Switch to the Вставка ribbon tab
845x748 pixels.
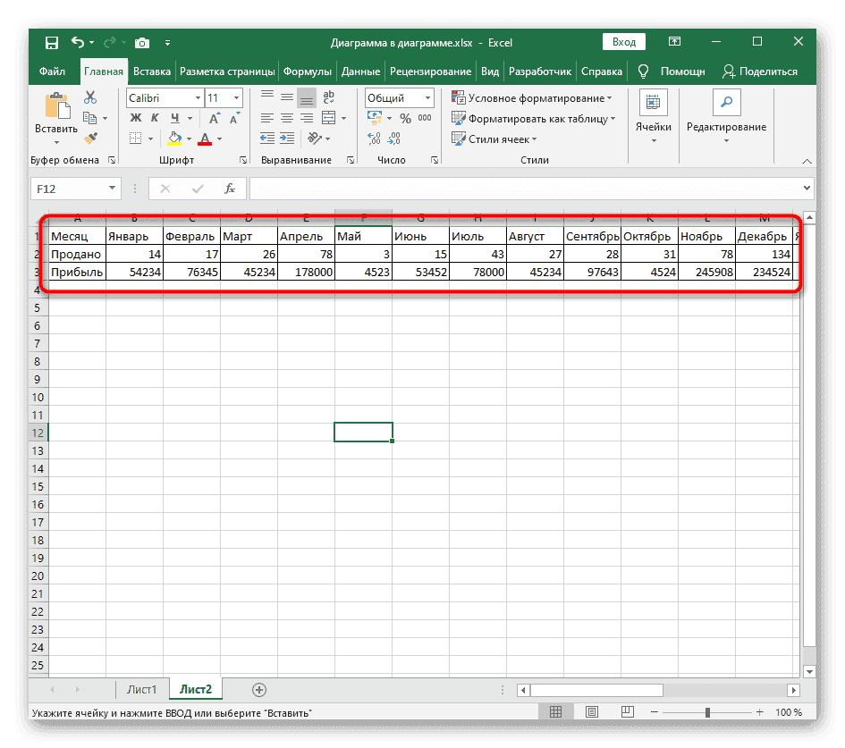point(151,71)
